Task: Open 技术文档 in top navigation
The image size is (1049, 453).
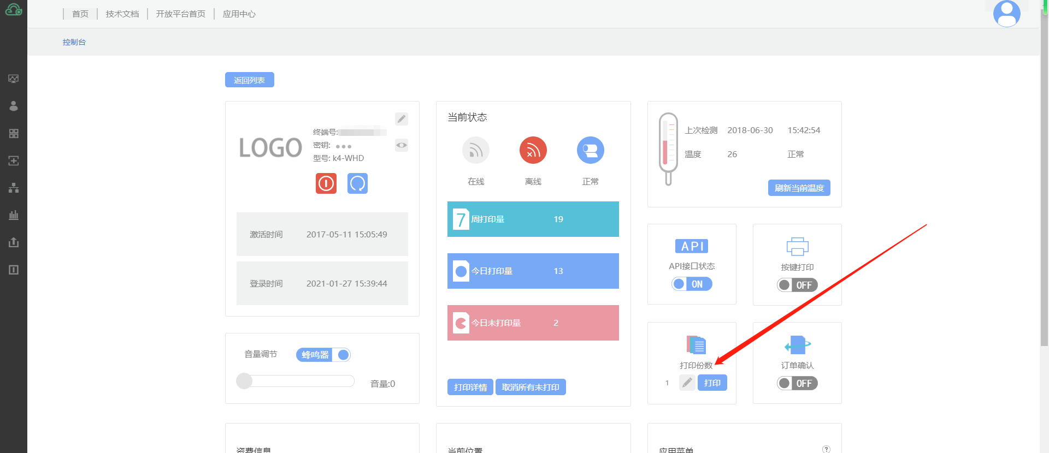Action: coord(122,14)
